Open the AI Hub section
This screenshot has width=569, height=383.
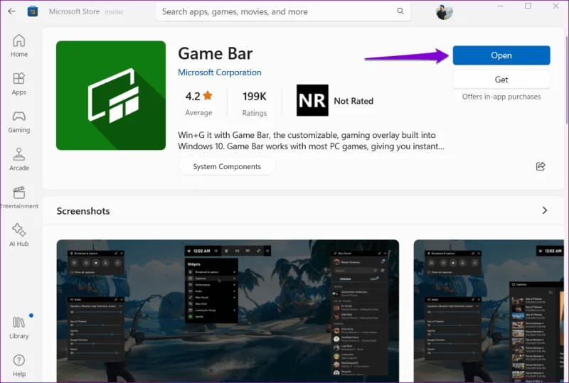pyautogui.click(x=19, y=235)
